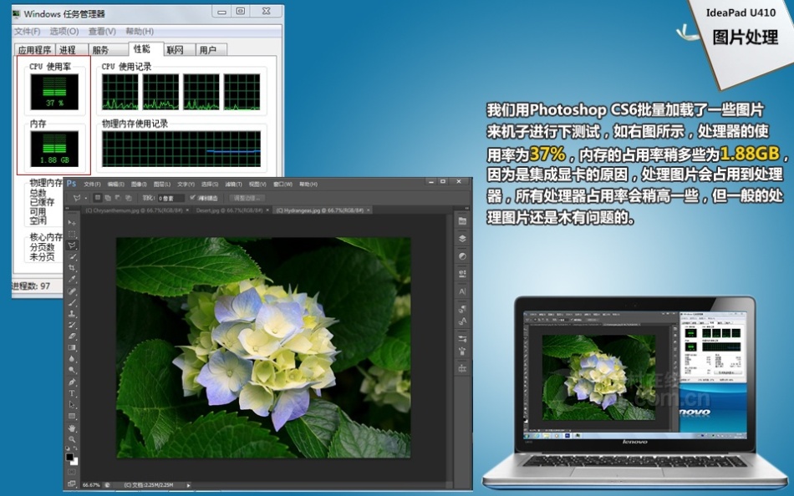The height and width of the screenshot is (496, 794).
Task: Expand the toolbox to two columns
Action: (x=68, y=208)
